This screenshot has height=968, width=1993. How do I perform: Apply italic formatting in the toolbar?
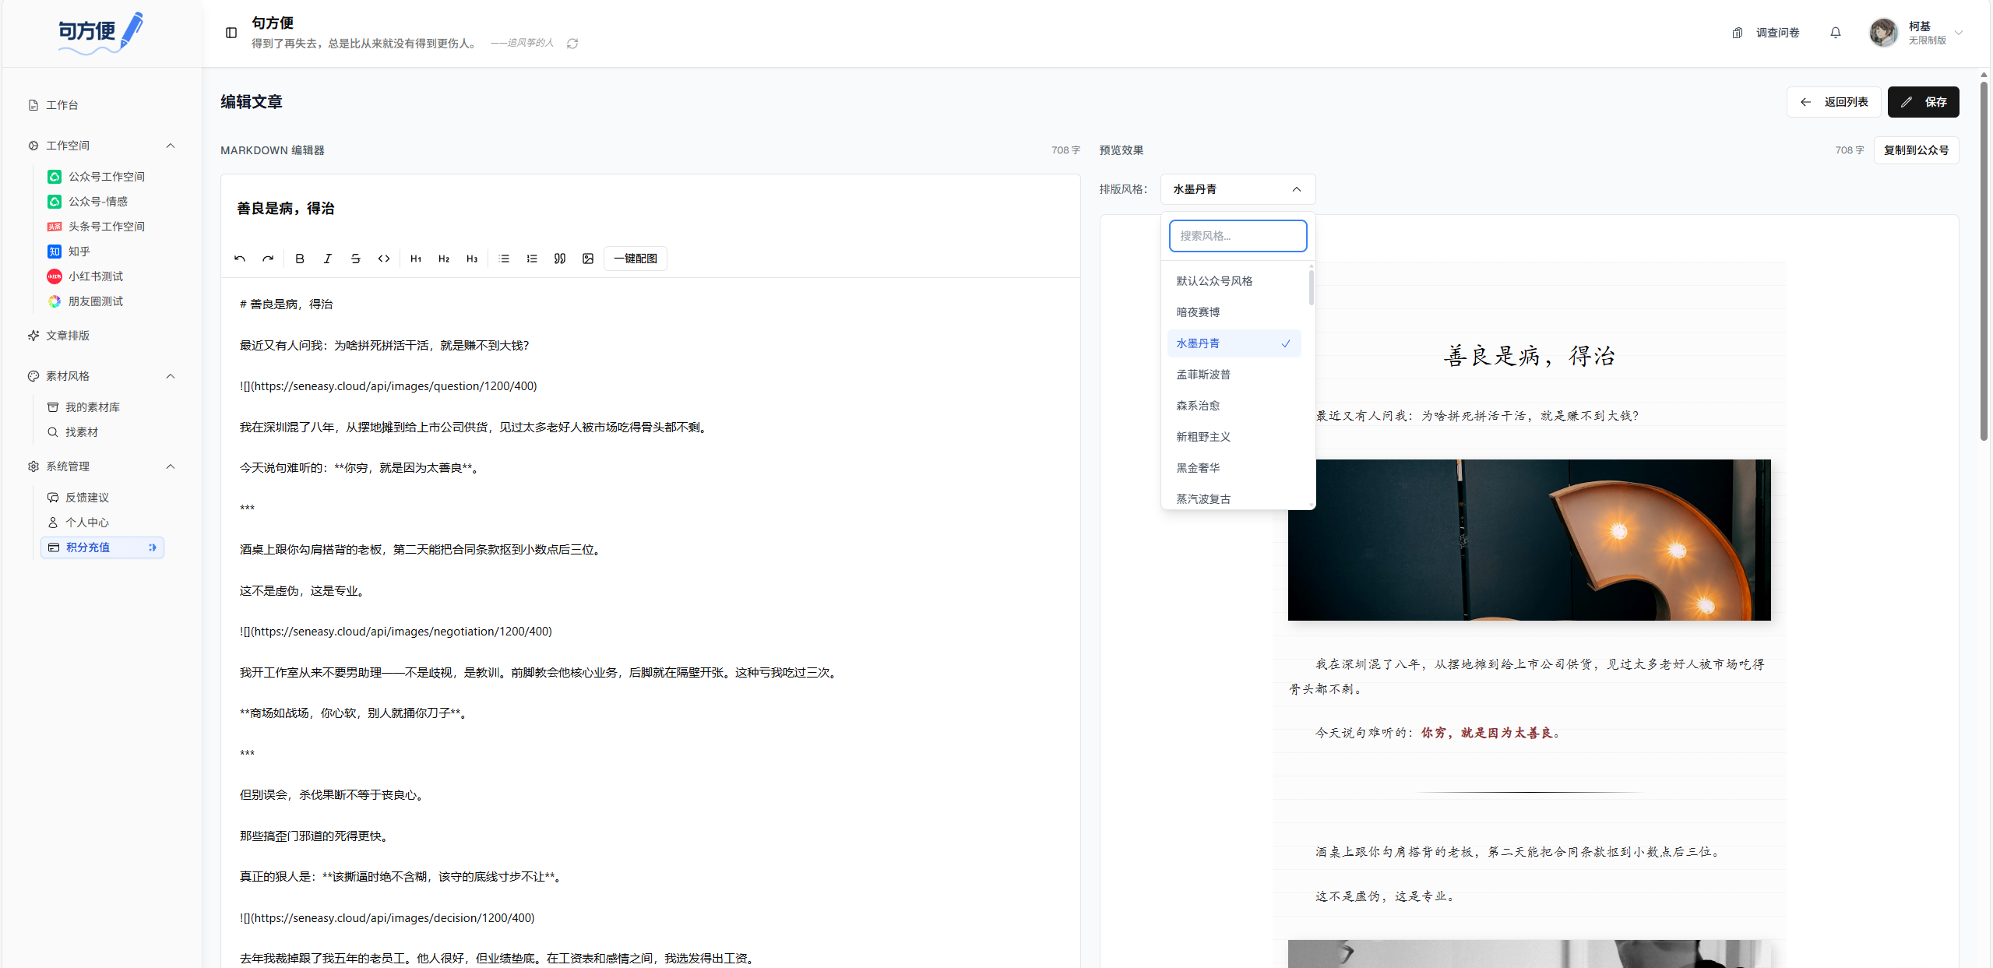[327, 258]
